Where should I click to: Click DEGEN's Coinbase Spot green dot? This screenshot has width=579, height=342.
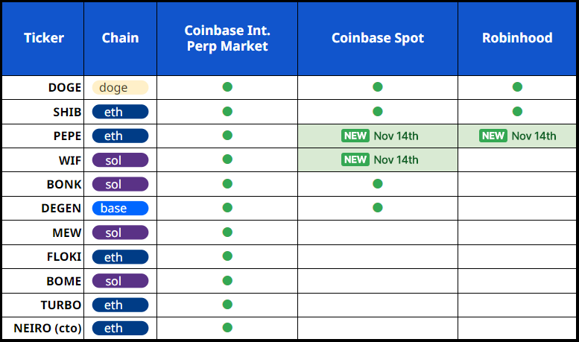(x=377, y=207)
